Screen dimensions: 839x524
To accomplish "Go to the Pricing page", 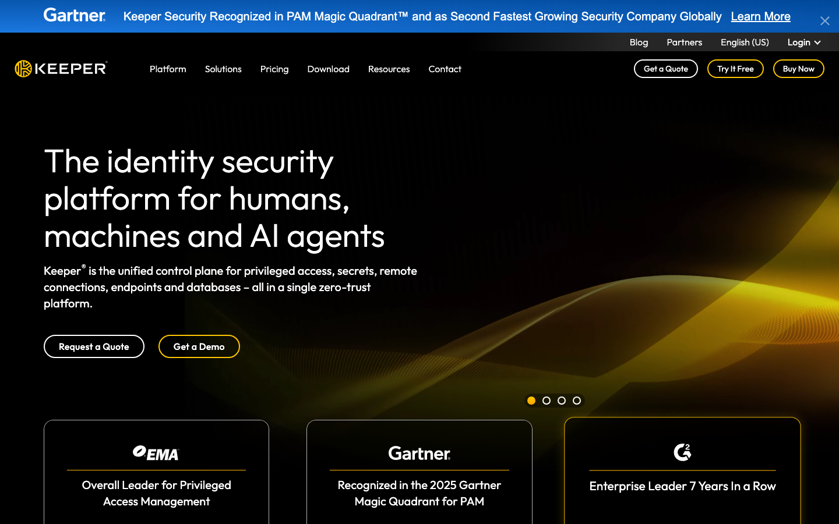I will click(x=274, y=69).
